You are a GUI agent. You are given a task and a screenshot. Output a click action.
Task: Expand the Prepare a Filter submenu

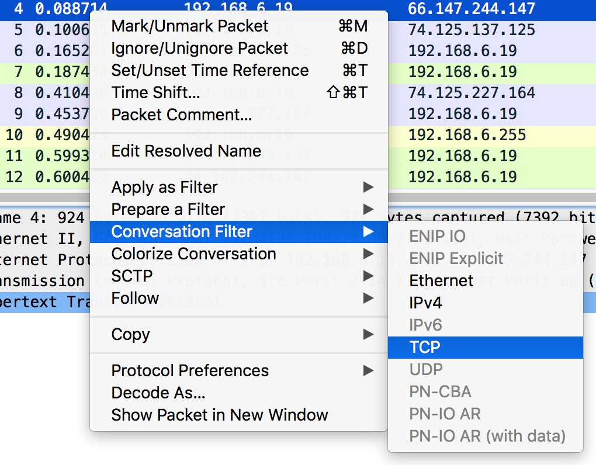click(x=168, y=210)
